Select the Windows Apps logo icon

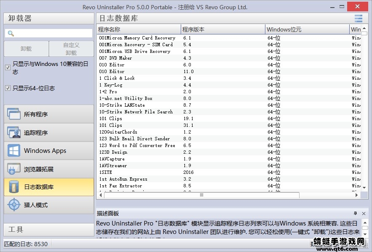(14, 151)
